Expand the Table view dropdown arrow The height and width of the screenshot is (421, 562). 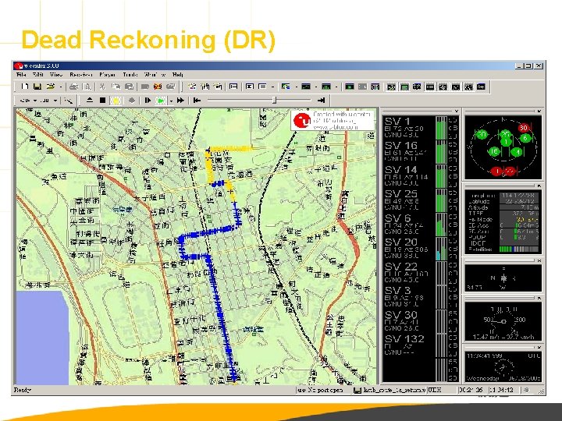tap(272, 87)
